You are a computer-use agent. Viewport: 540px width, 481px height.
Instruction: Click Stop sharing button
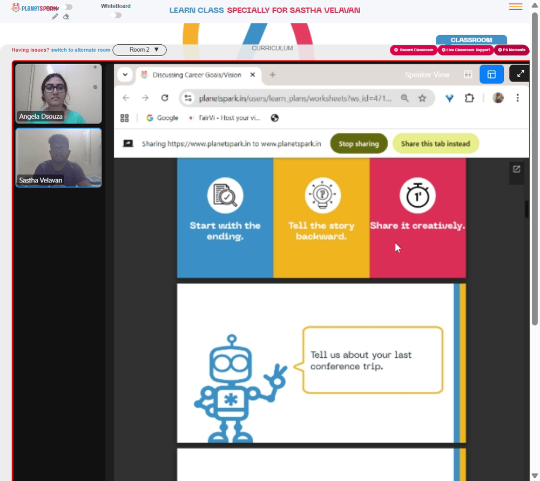coord(359,144)
